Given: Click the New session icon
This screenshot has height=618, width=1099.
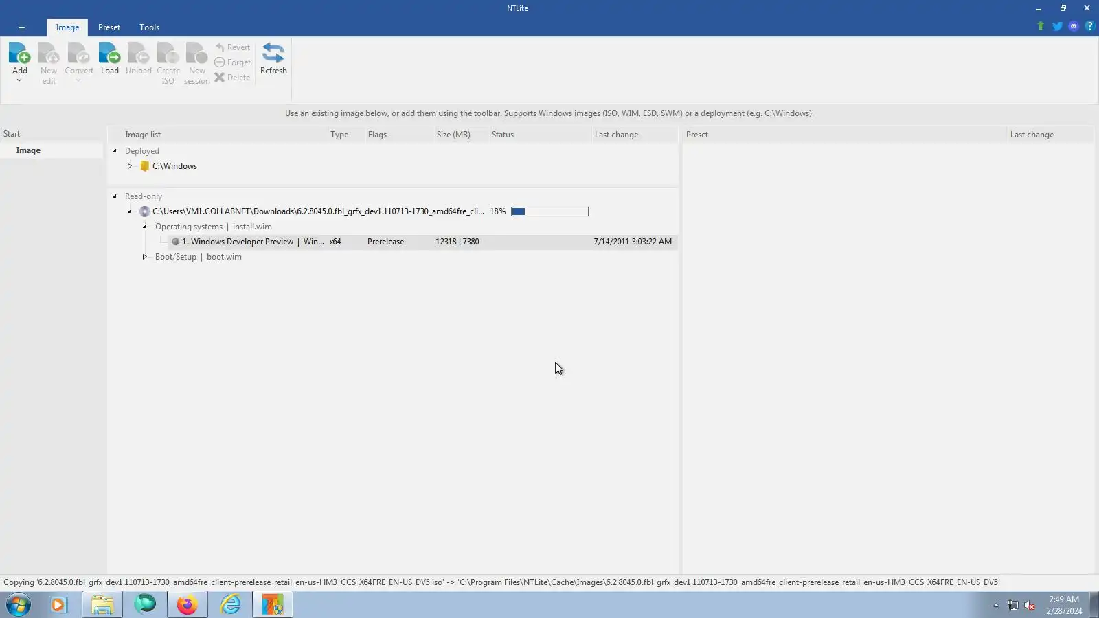Looking at the screenshot, I should (x=196, y=54).
